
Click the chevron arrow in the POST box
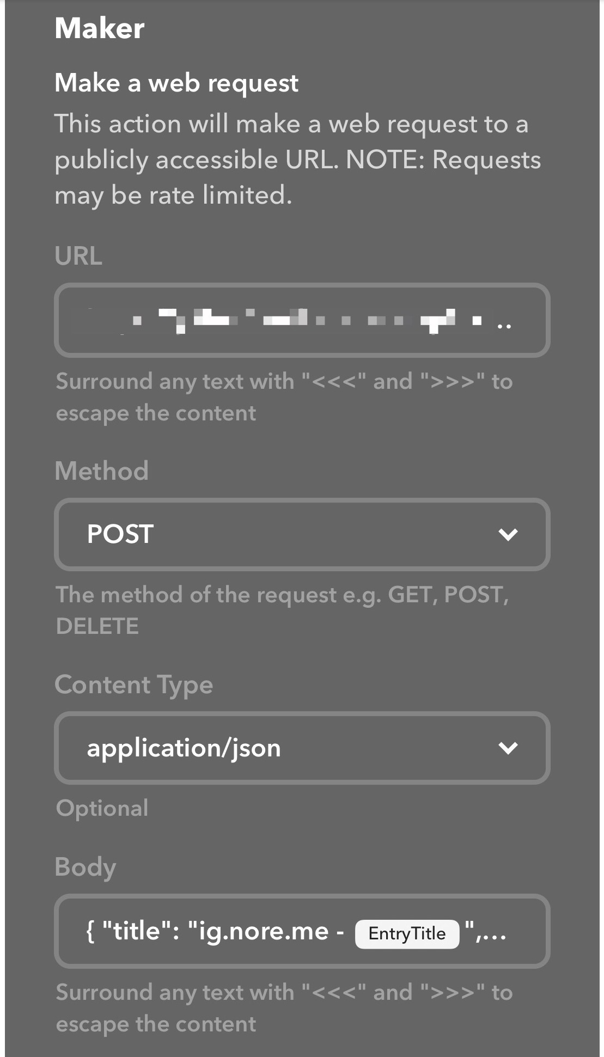[508, 534]
